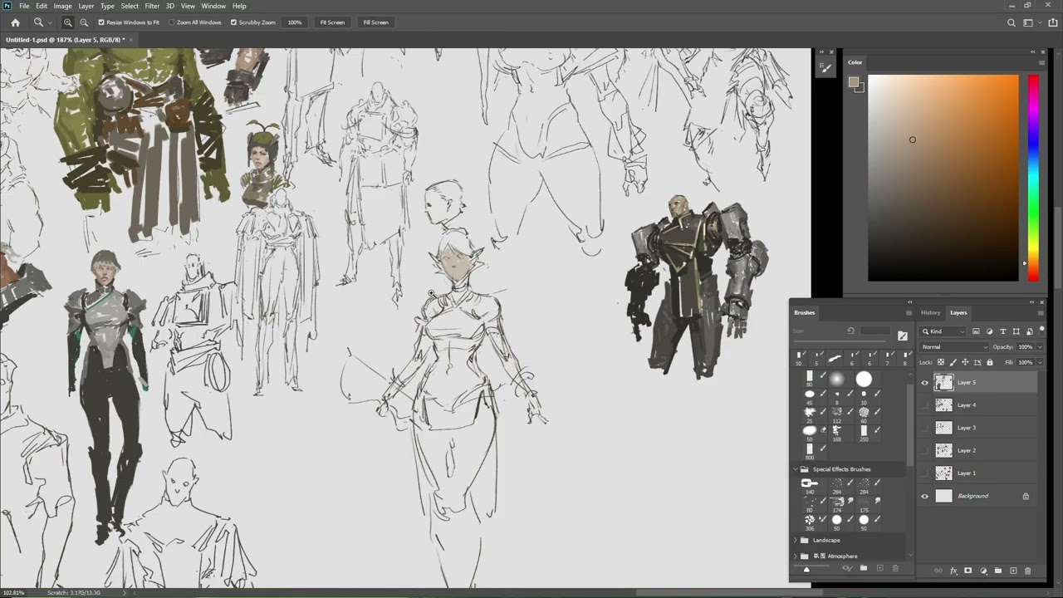
Task: Filter layers by type layers icon
Action: 1003,331
